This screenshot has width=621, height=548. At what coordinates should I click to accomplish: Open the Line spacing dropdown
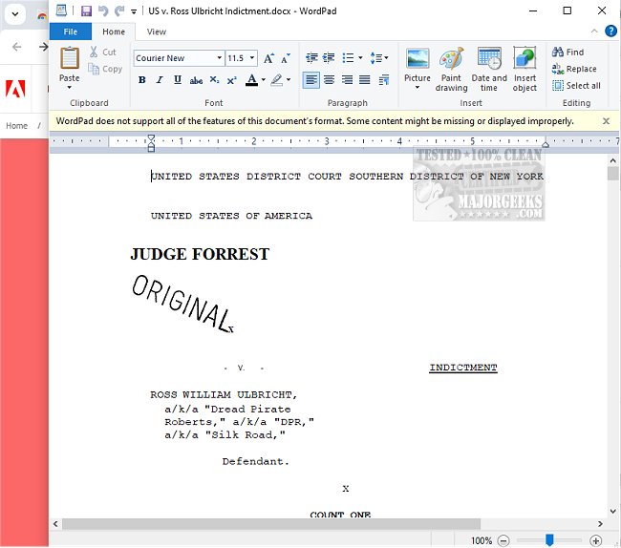(379, 58)
